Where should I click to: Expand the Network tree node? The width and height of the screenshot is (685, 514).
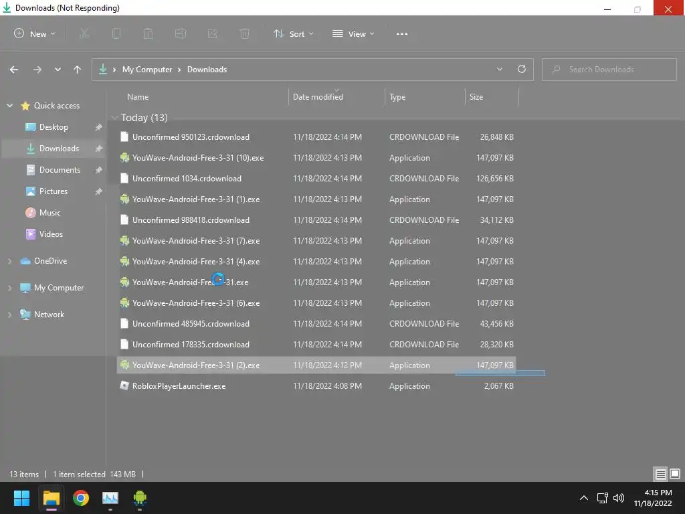[x=9, y=315]
